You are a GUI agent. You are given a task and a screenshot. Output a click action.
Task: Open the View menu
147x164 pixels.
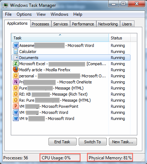pos(41,14)
